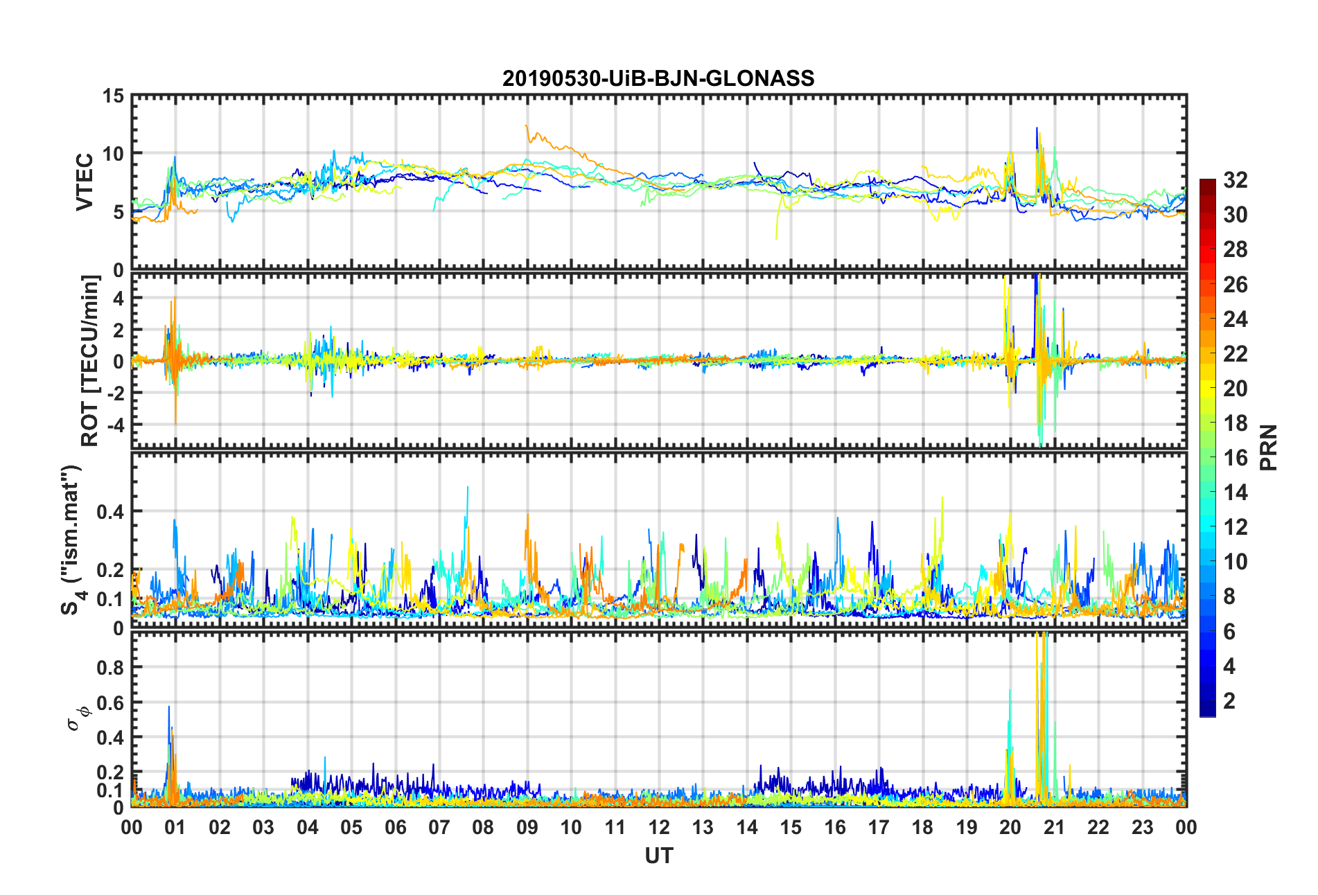Viewport: 1318px width, 895px height.
Task: Click colorbar tick label 26
Action: [1236, 284]
